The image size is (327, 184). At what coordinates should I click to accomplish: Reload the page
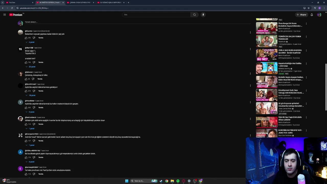point(12,8)
